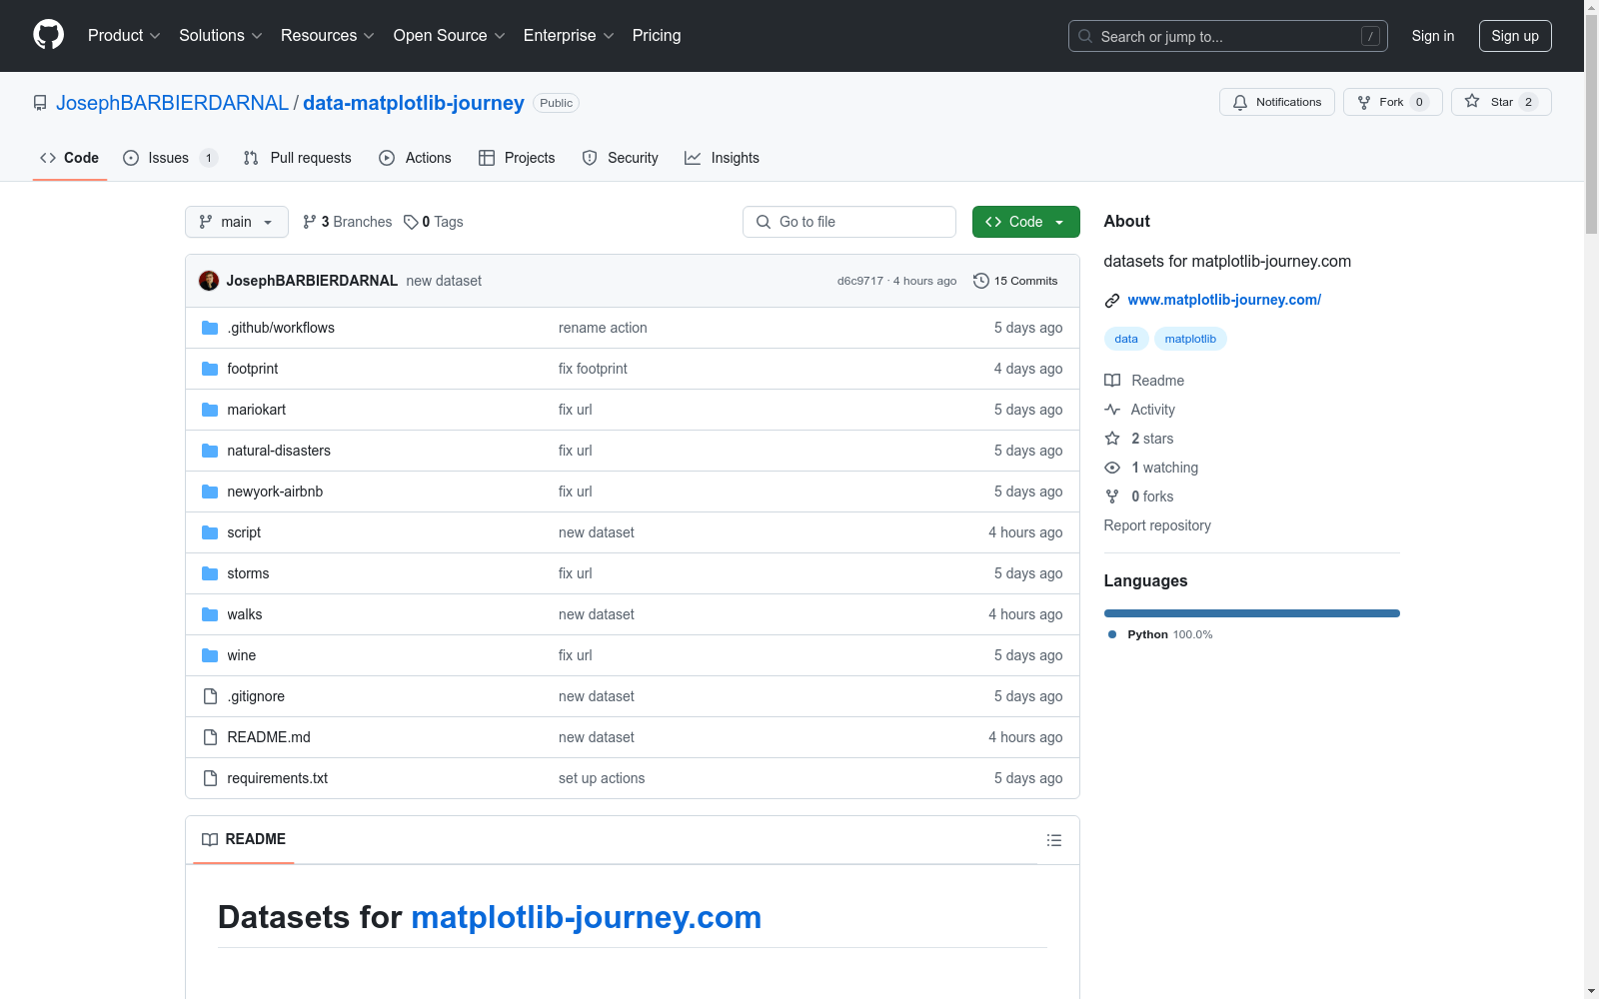Click the Report repository link
The width and height of the screenshot is (1599, 999).
tap(1157, 525)
